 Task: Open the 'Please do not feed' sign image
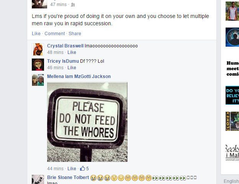[x=87, y=122]
